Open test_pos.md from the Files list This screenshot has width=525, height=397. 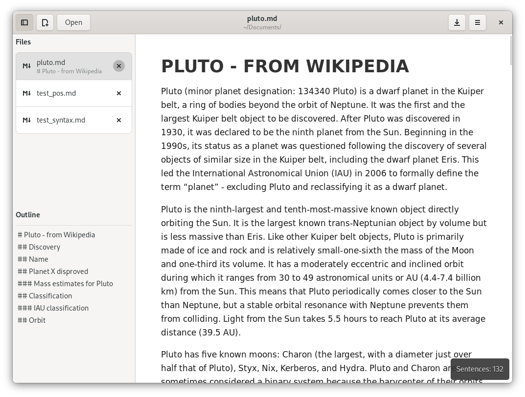74,93
